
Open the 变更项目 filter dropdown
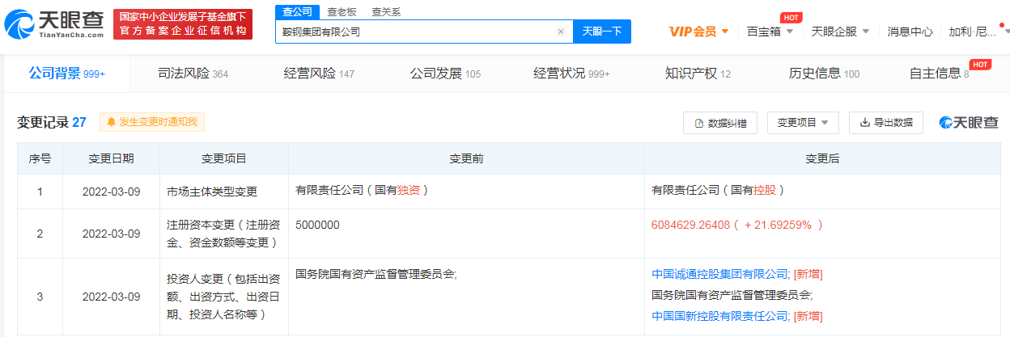click(803, 123)
